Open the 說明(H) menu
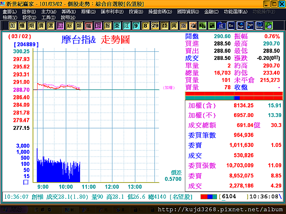Image resolution: width=286 pixels, height=214 pixels. pos(68,18)
